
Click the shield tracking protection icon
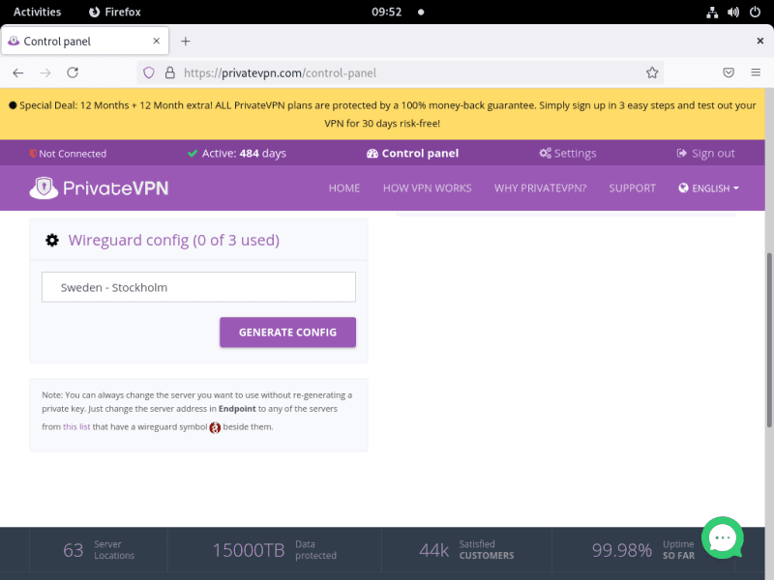click(149, 72)
